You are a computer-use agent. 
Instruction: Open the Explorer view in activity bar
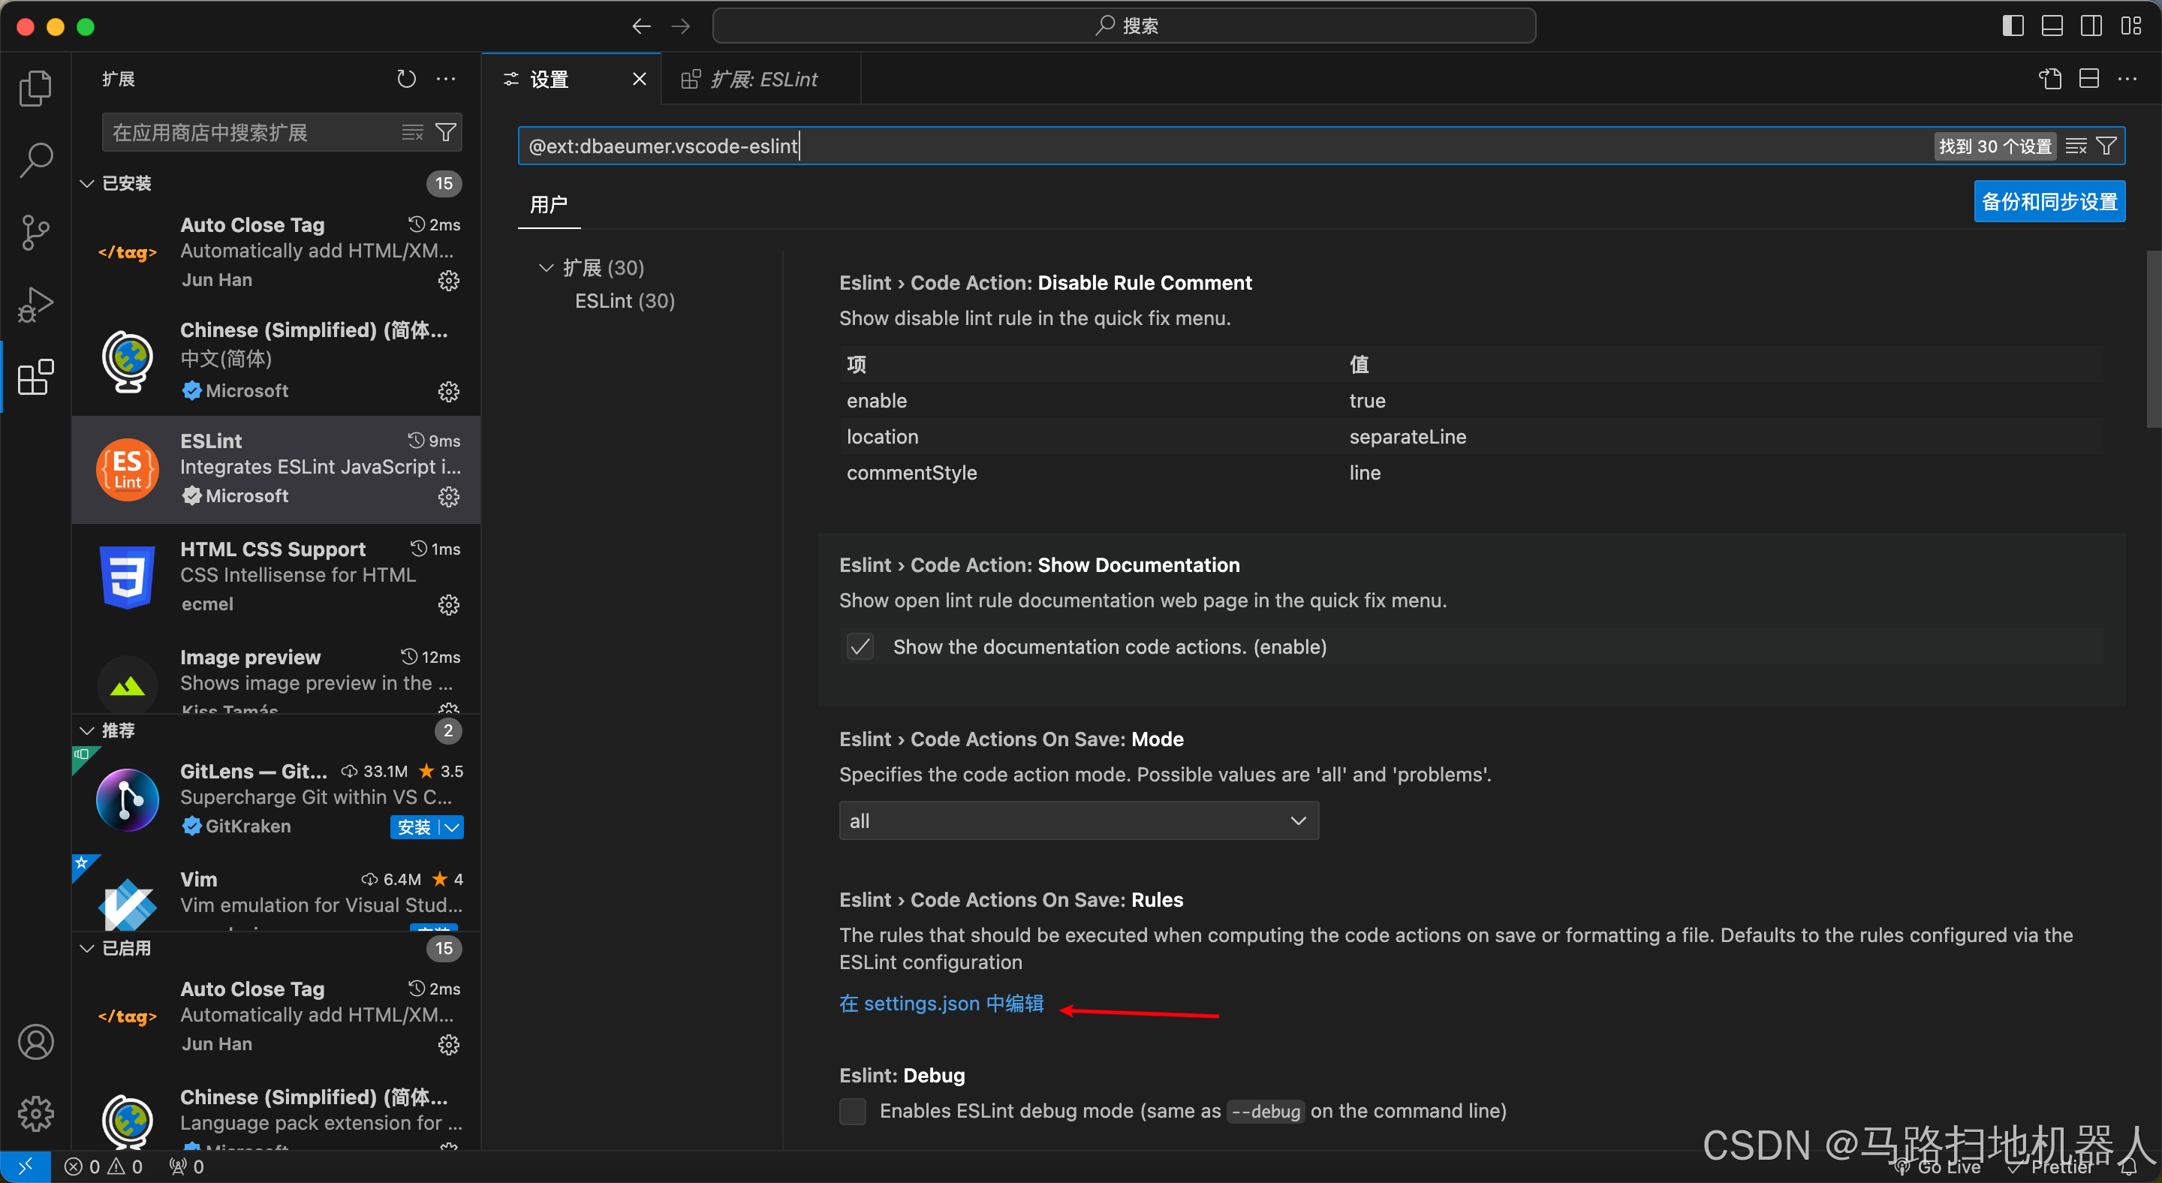point(35,88)
